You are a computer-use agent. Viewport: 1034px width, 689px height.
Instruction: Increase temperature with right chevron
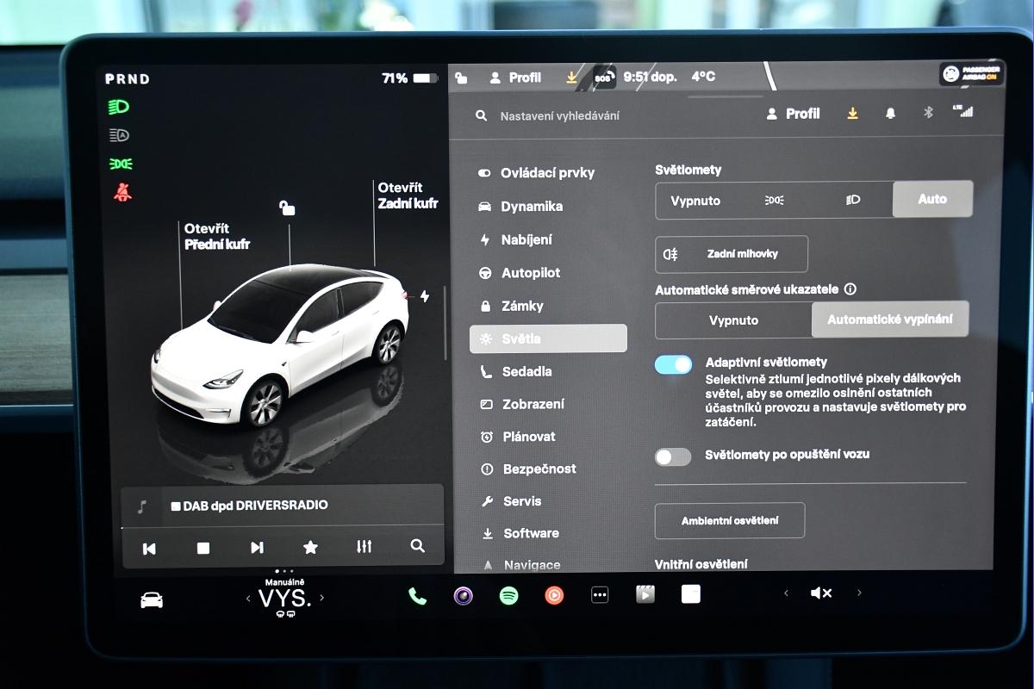(x=322, y=598)
